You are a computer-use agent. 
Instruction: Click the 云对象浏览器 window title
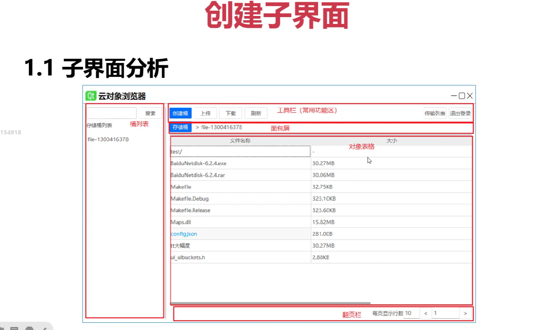(122, 96)
